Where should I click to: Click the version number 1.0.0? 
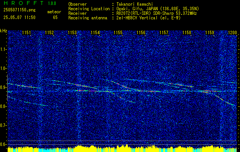click(x=52, y=3)
